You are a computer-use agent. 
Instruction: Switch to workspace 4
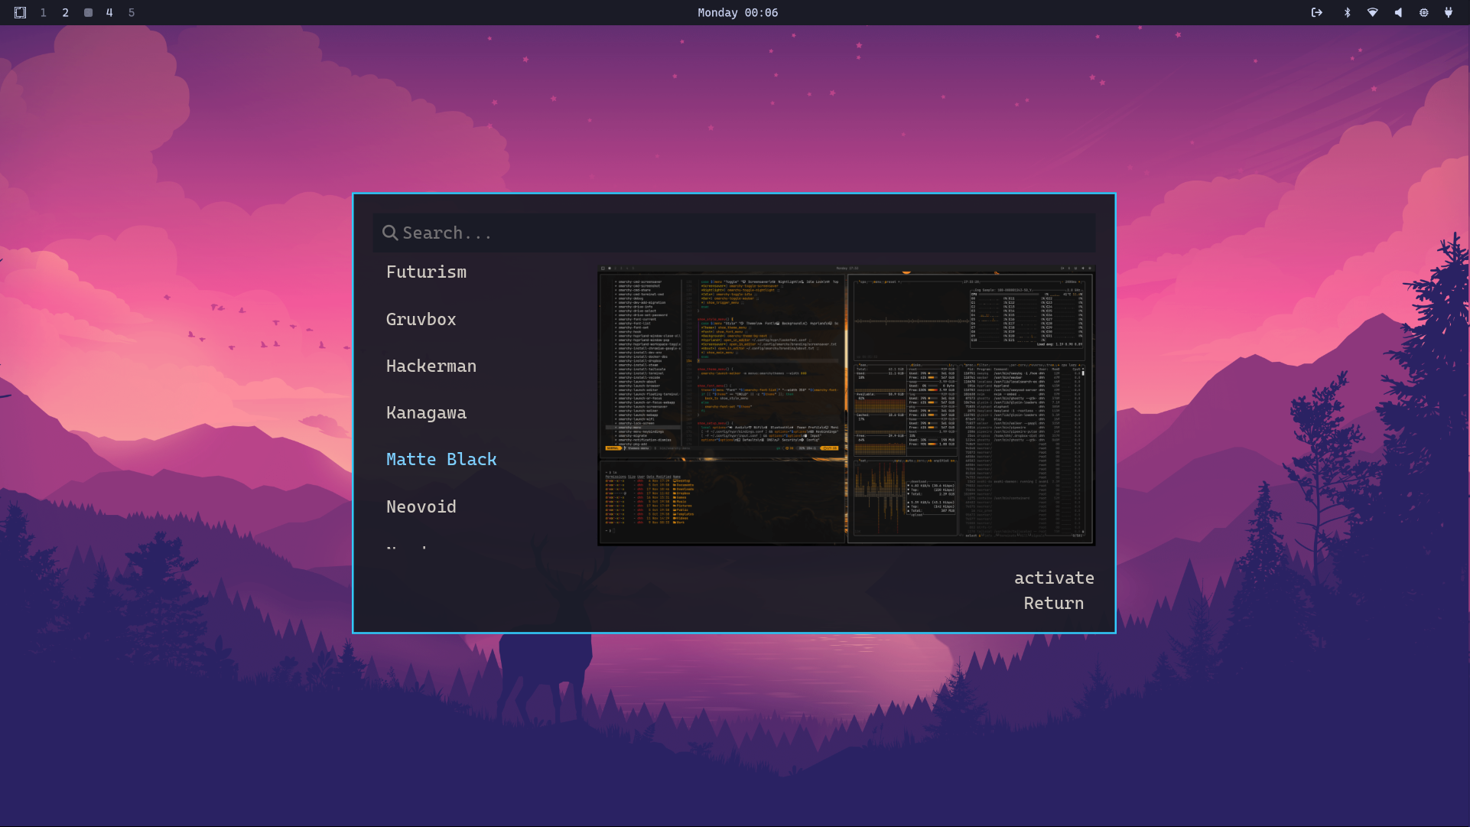click(109, 12)
